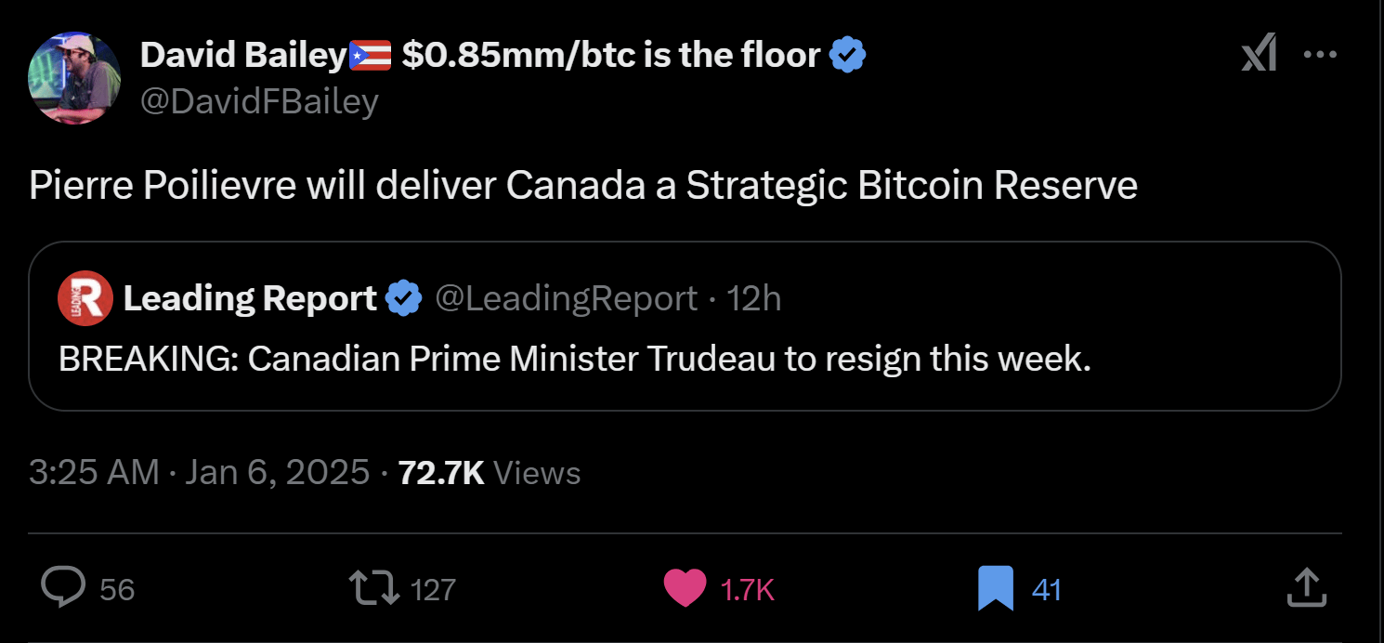Visit @LeadingReport's profile
The width and height of the screenshot is (1384, 643).
[x=568, y=297]
